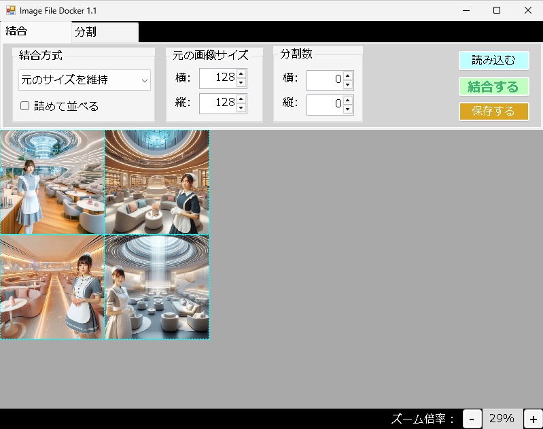543x429 pixels.
Task: Click the 結合する button
Action: [x=494, y=86]
